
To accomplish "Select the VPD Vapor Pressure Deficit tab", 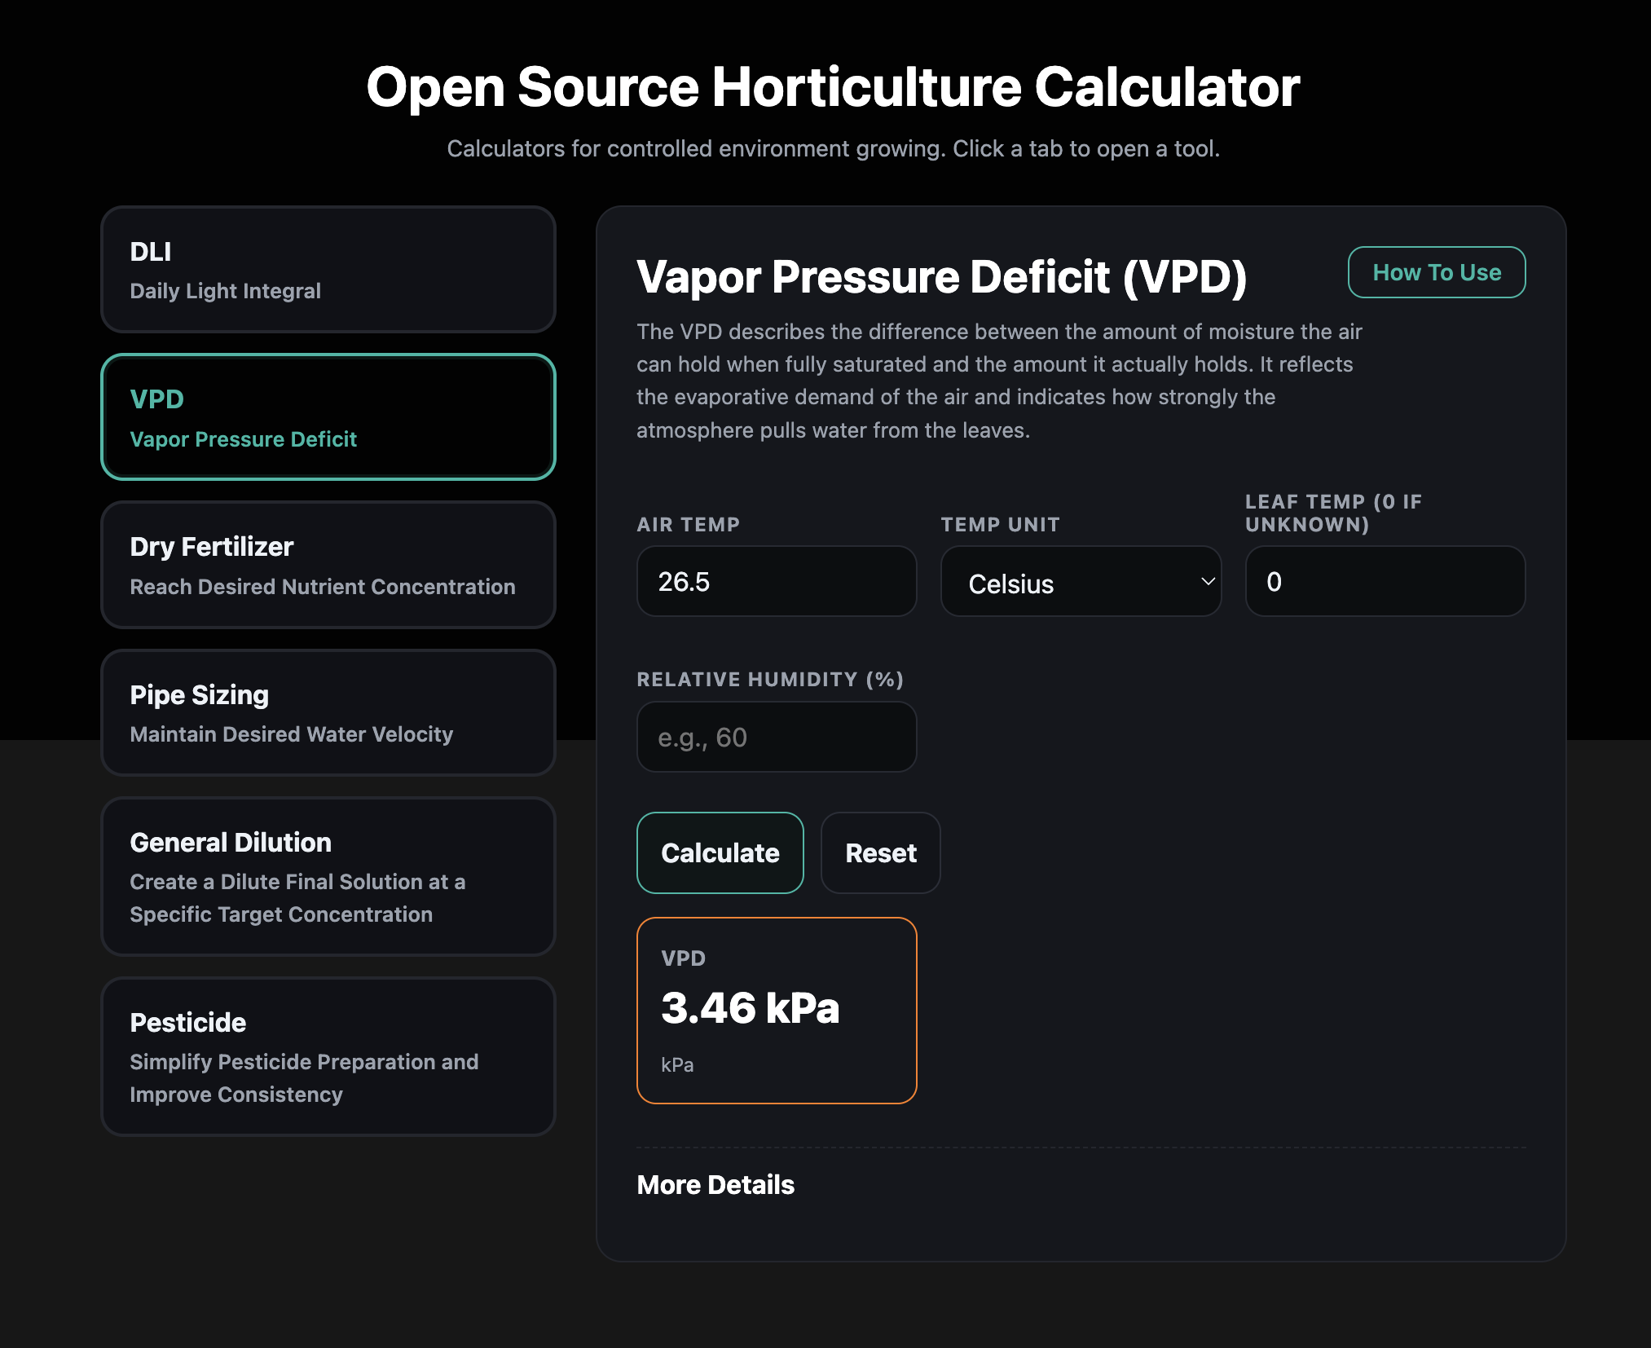I will pyautogui.click(x=328, y=417).
